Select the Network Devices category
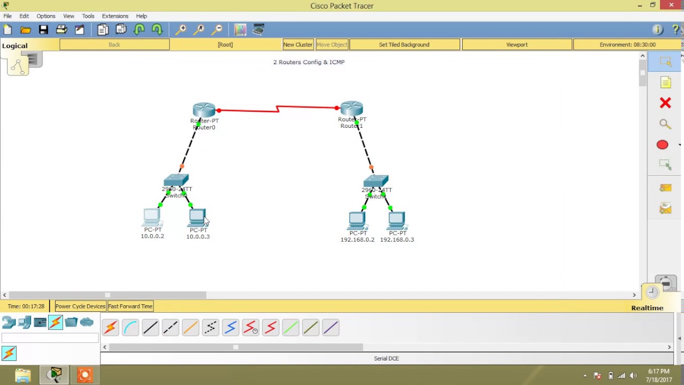 [x=9, y=322]
